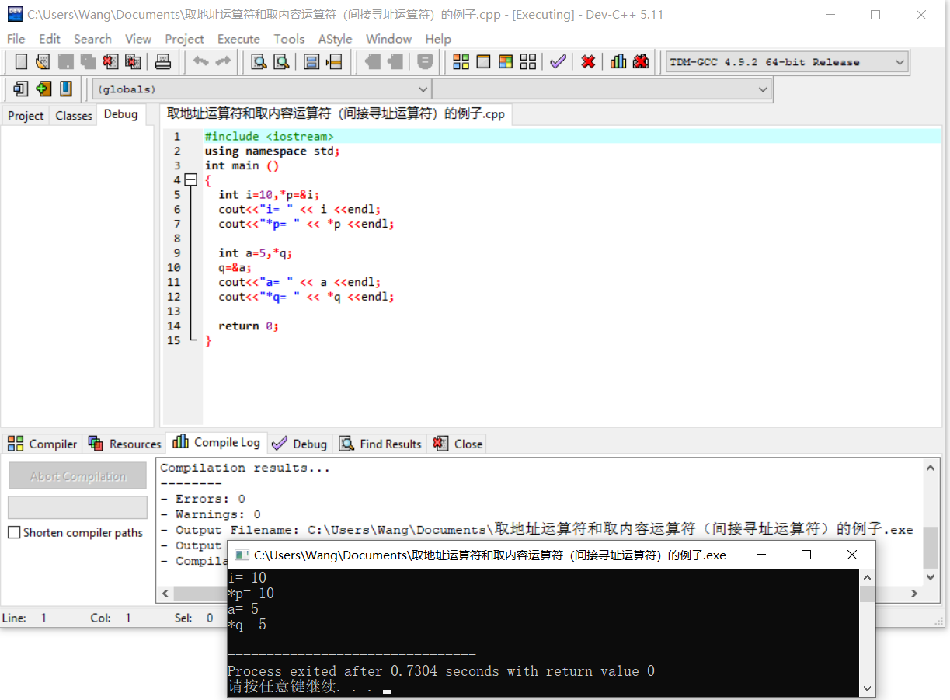Click the blue bookmark toolbar icon
The image size is (950, 700).
[66, 89]
